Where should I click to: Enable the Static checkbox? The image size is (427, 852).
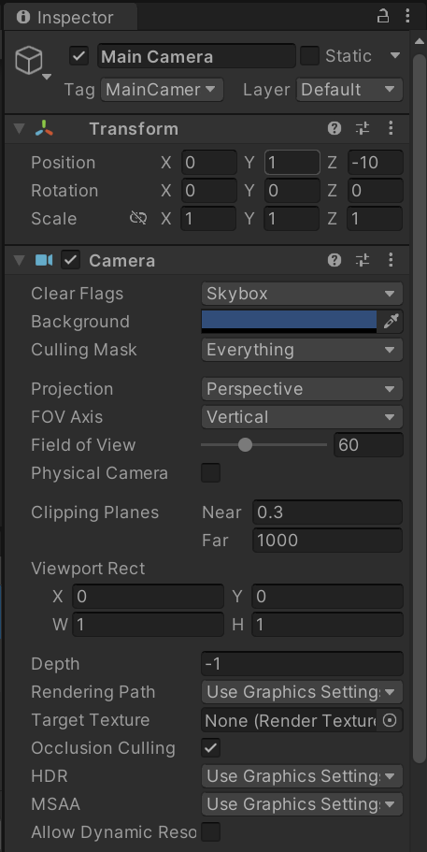pyautogui.click(x=310, y=56)
